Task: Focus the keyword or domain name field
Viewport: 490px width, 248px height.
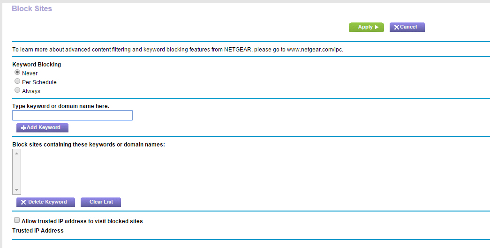Action: click(x=72, y=115)
